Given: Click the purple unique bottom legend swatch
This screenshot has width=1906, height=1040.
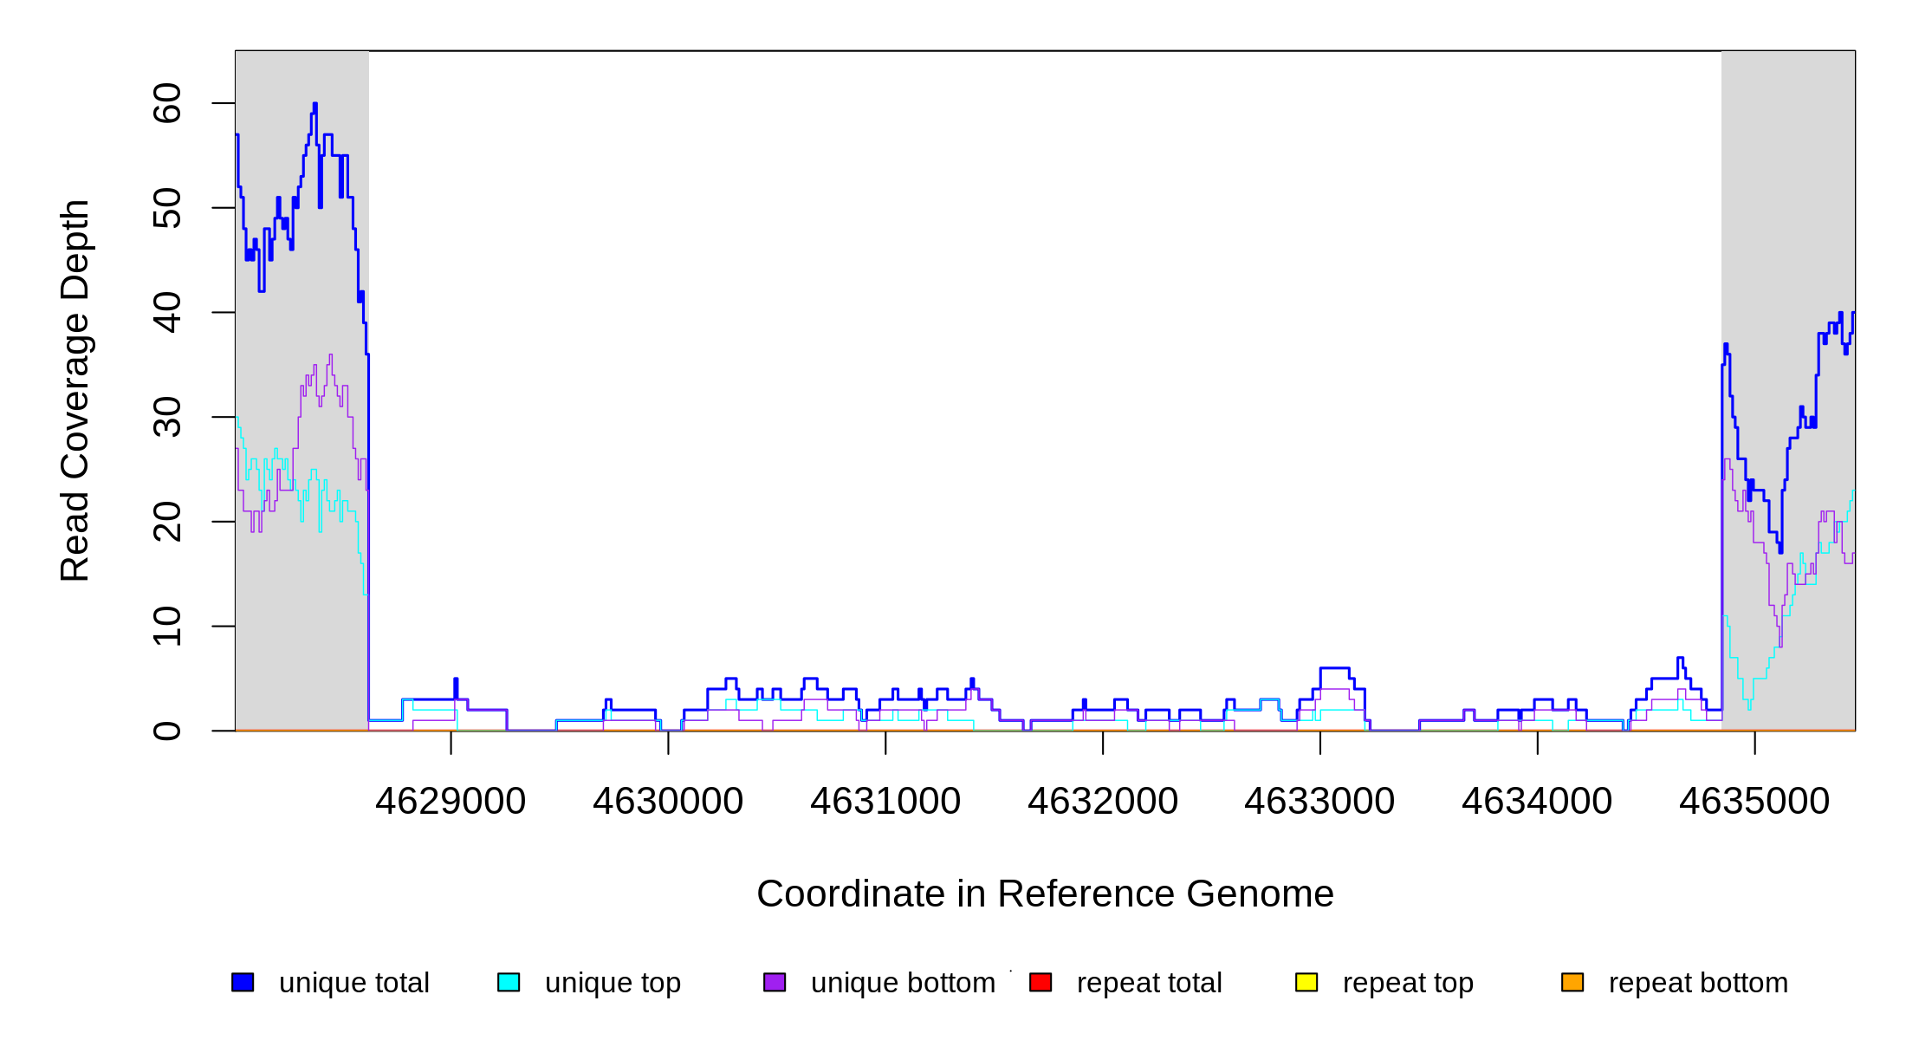Looking at the screenshot, I should 775,982.
